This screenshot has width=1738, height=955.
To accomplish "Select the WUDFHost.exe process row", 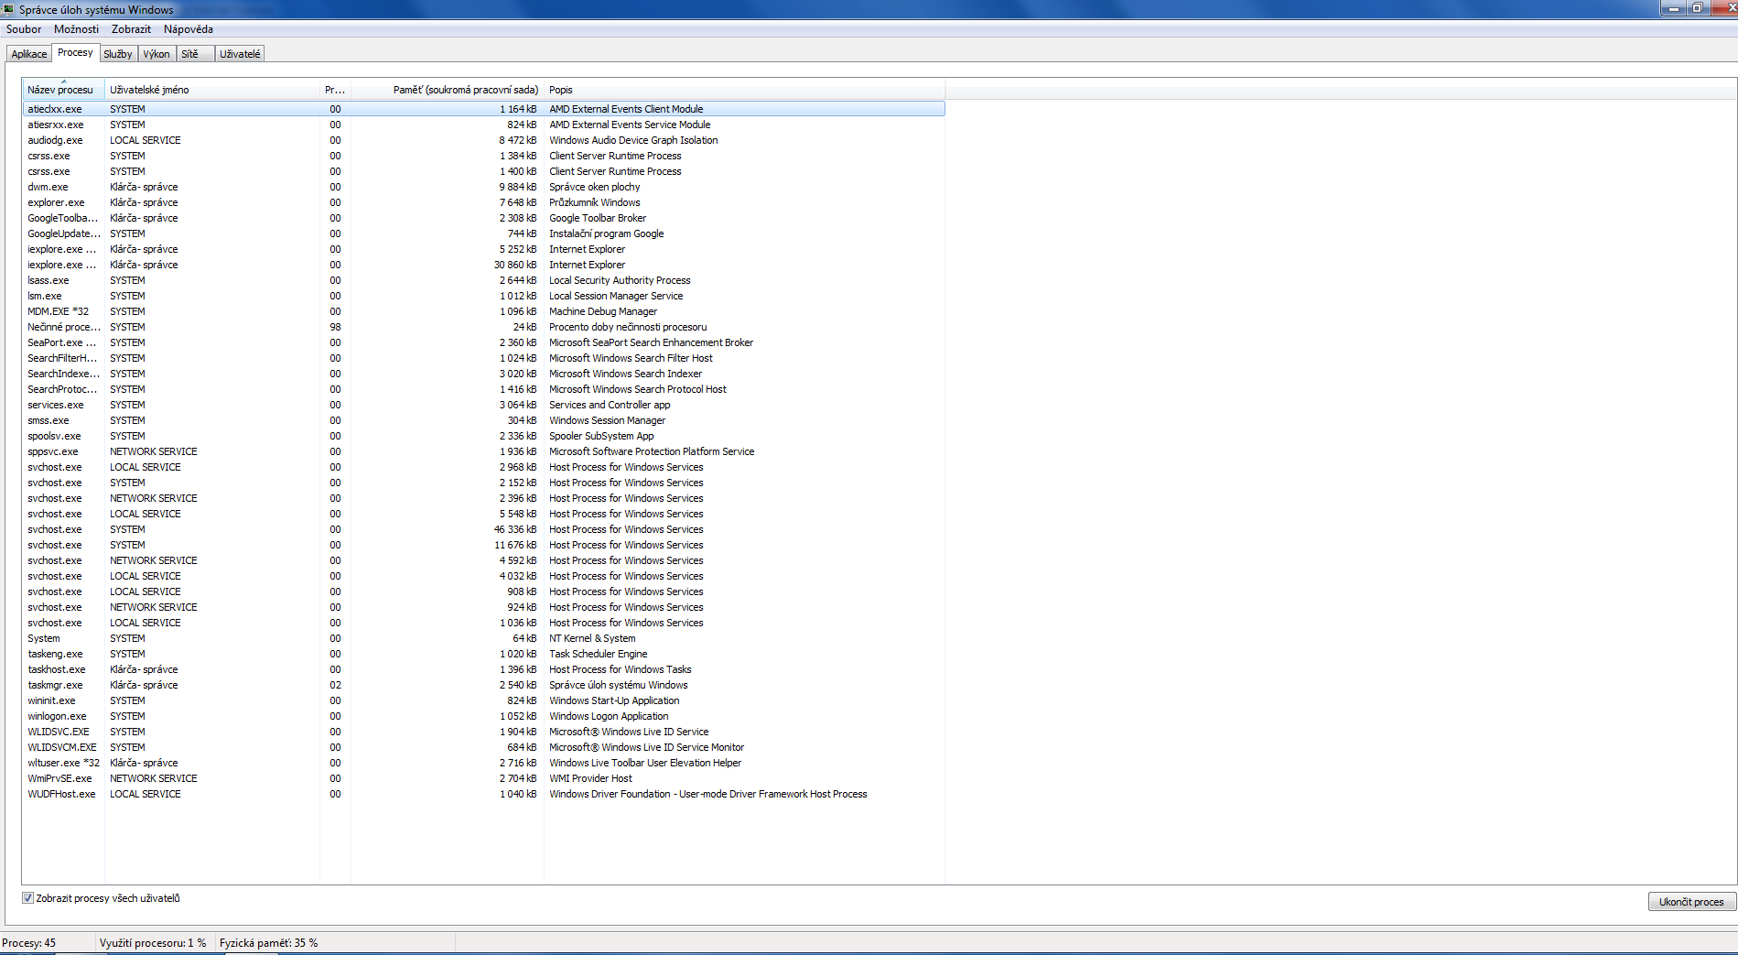I will tap(483, 794).
